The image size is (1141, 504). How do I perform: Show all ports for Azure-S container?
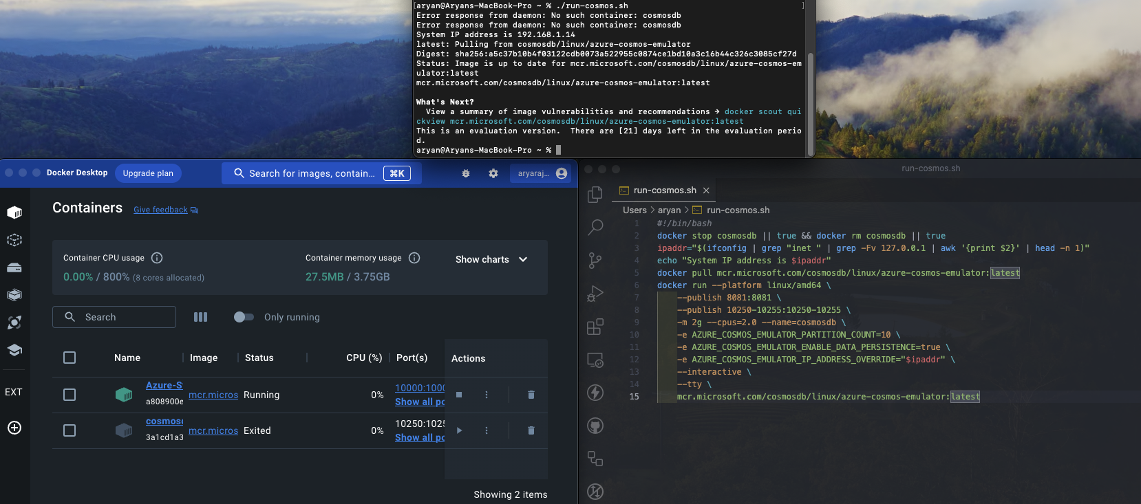[x=420, y=402]
